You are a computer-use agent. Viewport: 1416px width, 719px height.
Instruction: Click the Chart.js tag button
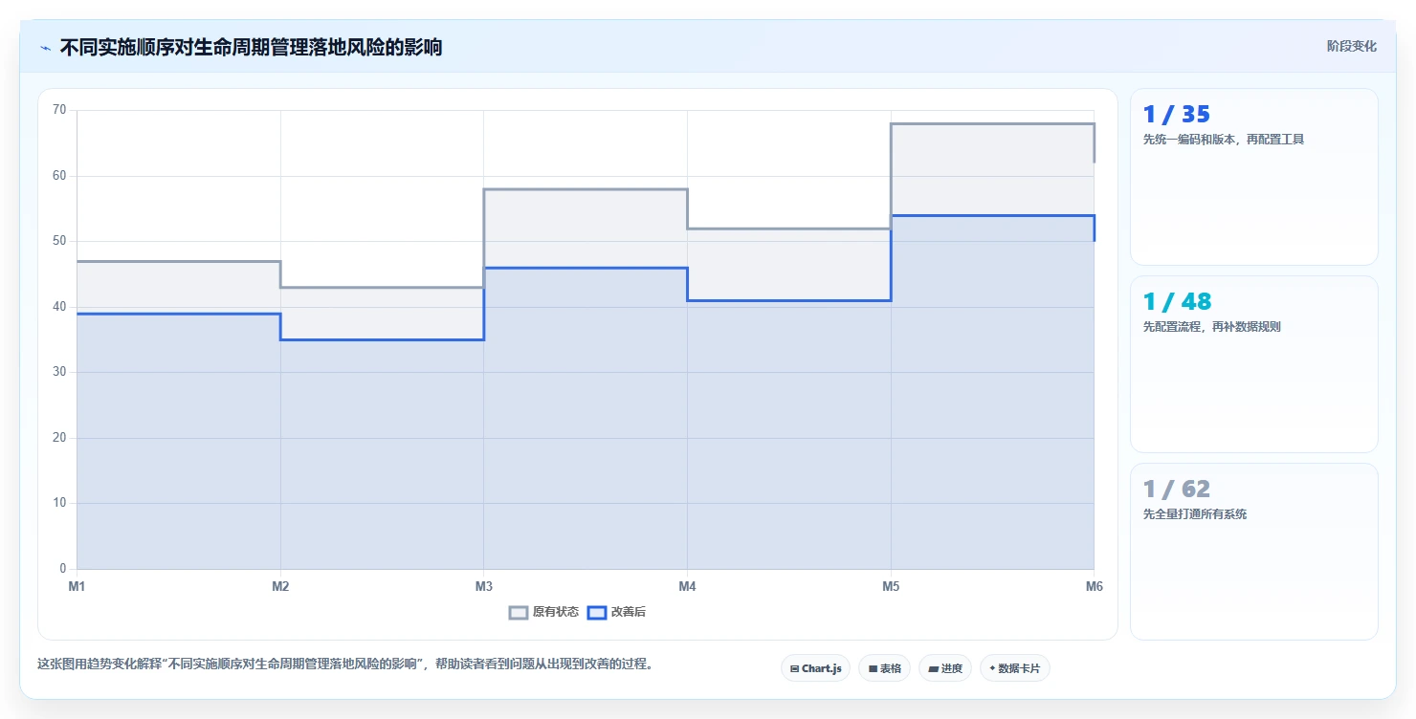click(815, 668)
